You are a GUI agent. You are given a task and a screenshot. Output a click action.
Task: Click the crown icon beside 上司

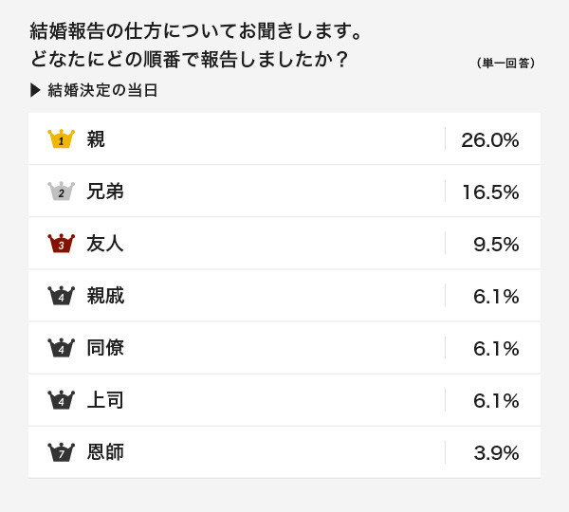[62, 400]
